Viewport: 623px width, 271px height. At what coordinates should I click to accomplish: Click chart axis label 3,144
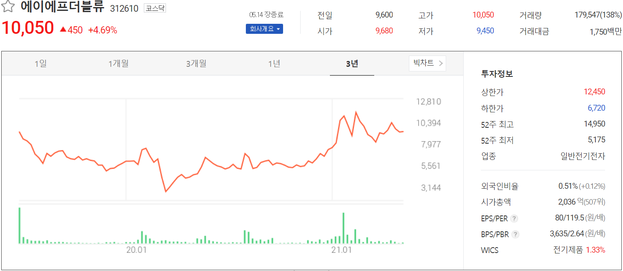coord(431,188)
